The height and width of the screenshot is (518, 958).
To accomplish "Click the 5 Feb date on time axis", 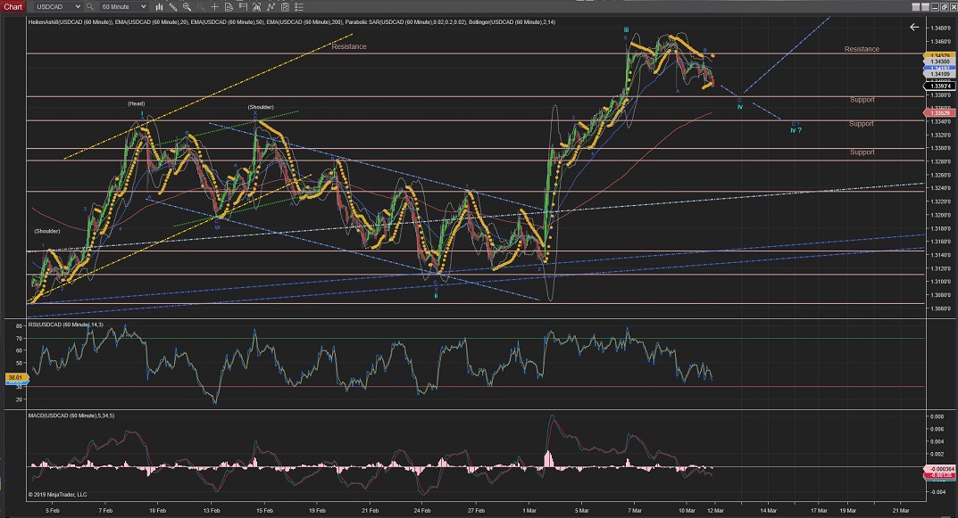I will 53,510.
